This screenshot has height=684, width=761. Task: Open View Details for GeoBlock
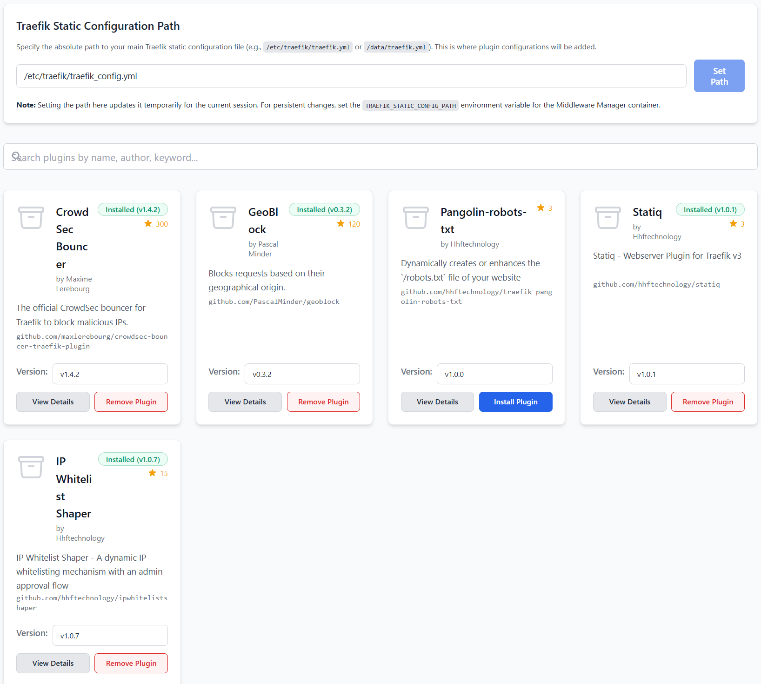245,402
